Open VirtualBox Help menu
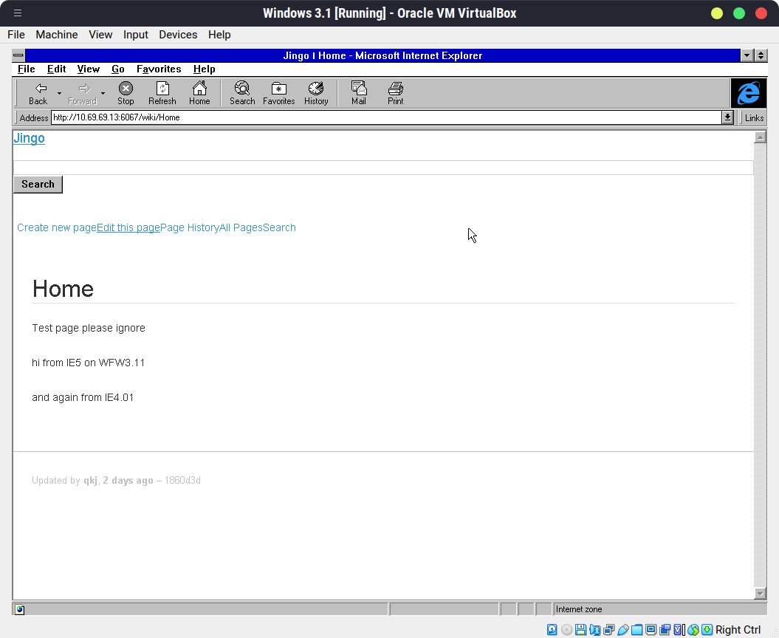This screenshot has width=779, height=638. click(x=219, y=35)
